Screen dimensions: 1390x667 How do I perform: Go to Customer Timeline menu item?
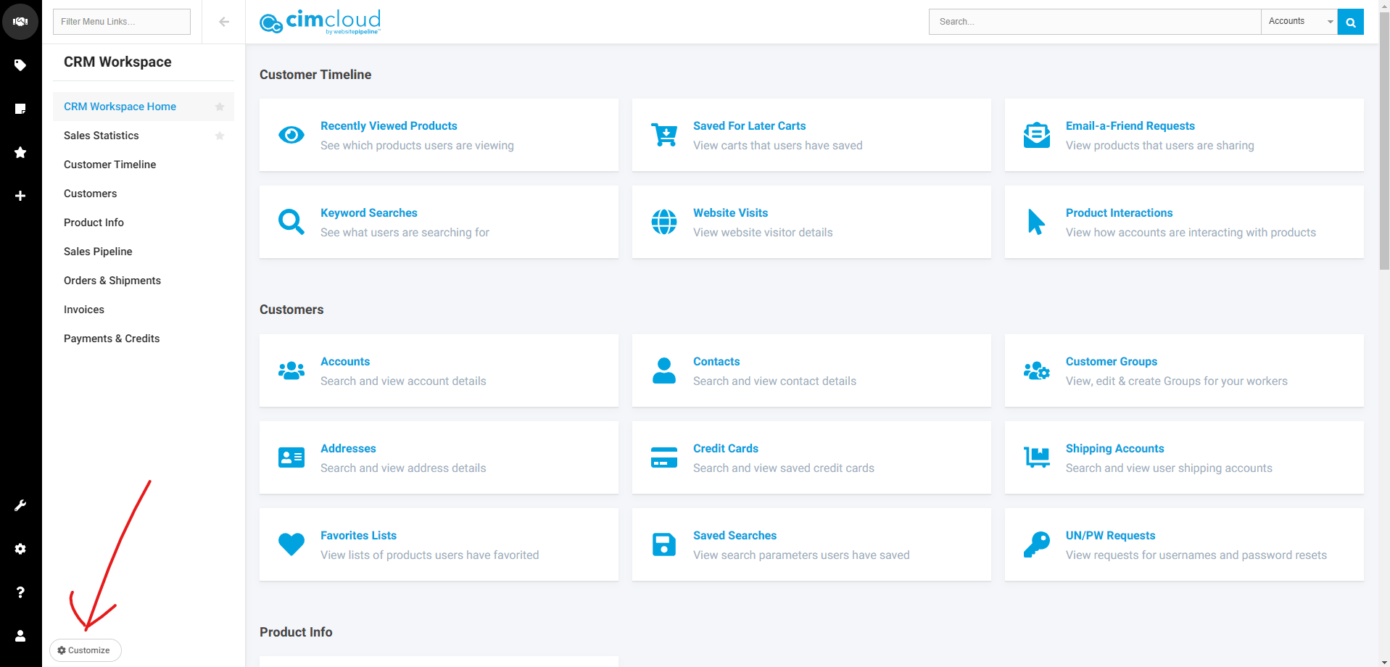pyautogui.click(x=144, y=165)
